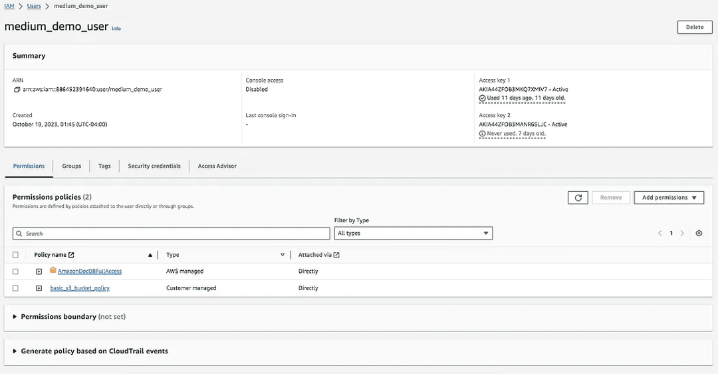The height and width of the screenshot is (374, 718).
Task: Click info icon of Access key 2 usage
Action: tap(482, 134)
